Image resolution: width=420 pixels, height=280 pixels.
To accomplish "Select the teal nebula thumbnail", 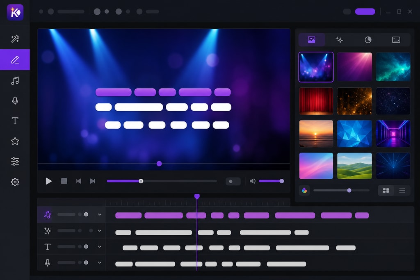I will click(x=393, y=67).
